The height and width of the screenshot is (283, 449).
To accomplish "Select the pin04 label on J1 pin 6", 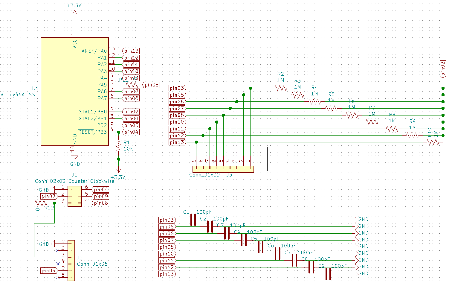I will tap(101, 189).
